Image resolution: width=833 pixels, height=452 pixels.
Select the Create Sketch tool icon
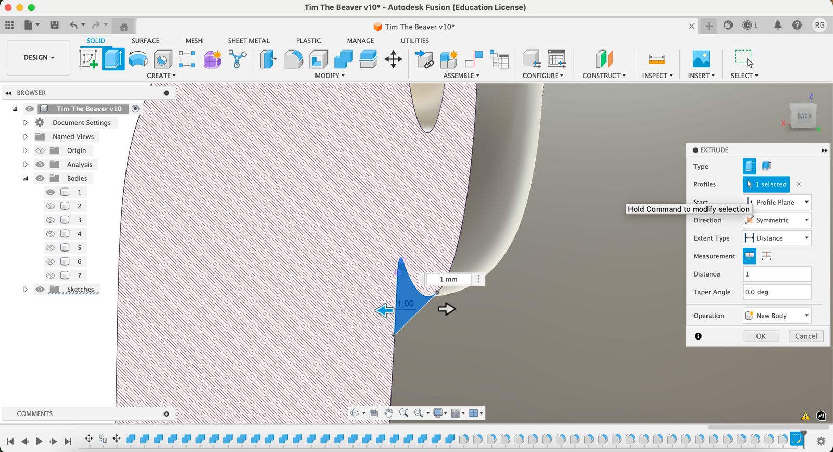[x=89, y=59]
